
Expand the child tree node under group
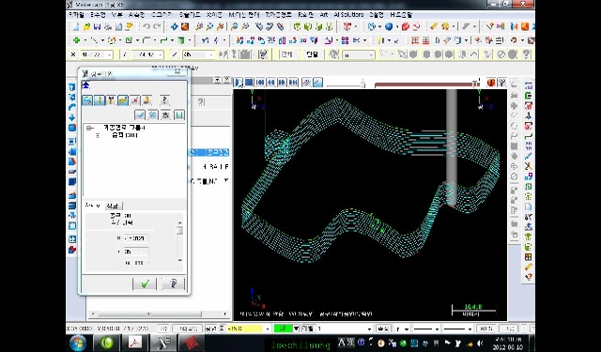(98, 135)
